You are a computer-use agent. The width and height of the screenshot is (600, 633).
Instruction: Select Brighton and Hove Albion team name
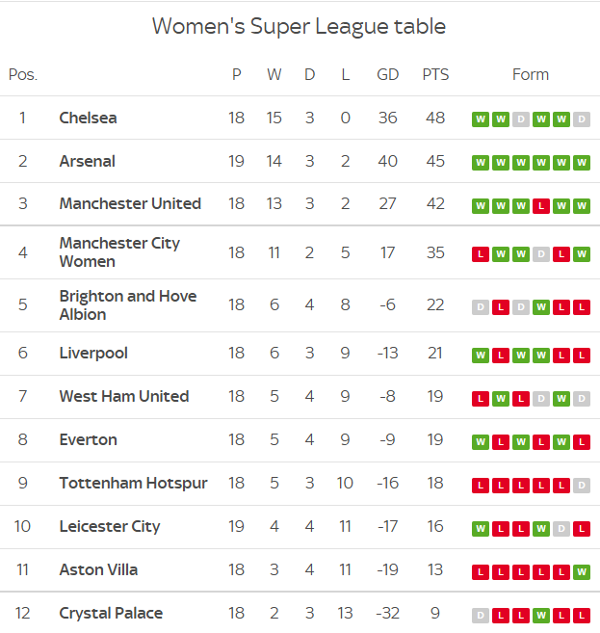click(x=128, y=305)
